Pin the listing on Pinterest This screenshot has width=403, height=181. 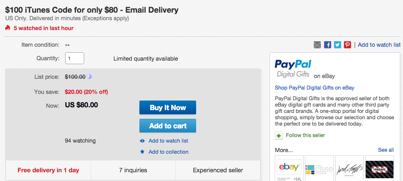click(x=347, y=45)
